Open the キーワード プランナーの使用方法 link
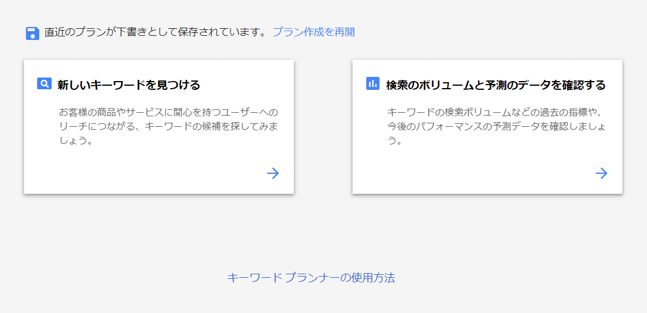 [311, 278]
